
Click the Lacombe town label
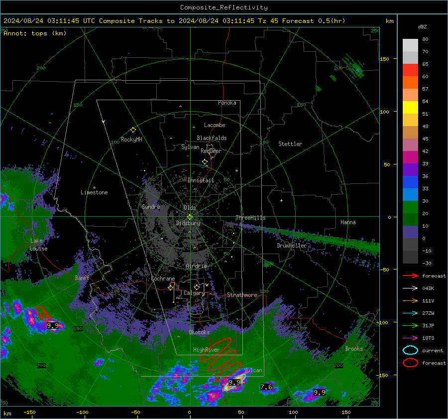(215, 125)
